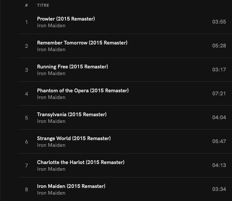Viewport: 232px width, 201px height.
Task: Open artist link under Charlotte the Harlot
Action: 51,169
